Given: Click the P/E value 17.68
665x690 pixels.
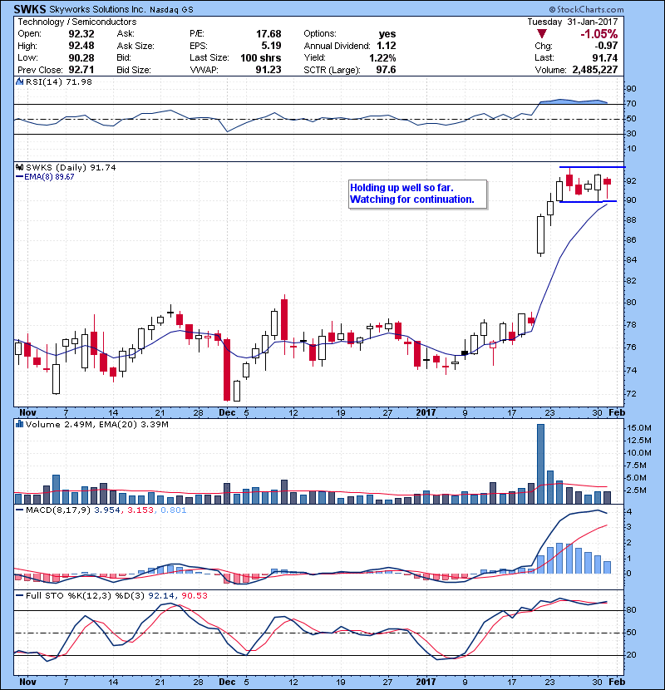Looking at the screenshot, I should pos(268,34).
